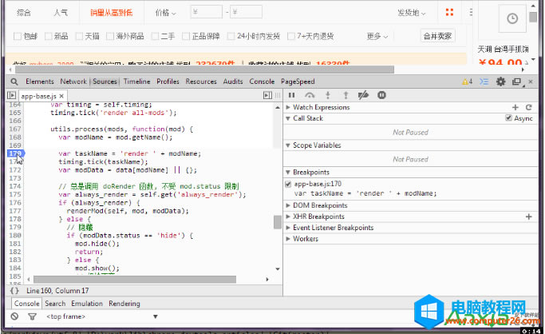Viewport: 545px width, 334px height.
Task: Click the 销量从高到低 sort link
Action: (112, 13)
